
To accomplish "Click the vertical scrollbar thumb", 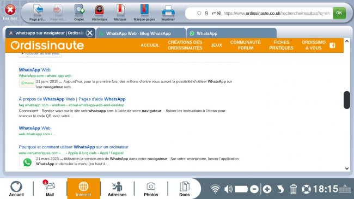I will tap(347, 100).
